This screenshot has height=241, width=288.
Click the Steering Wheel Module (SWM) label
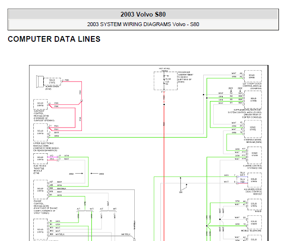(253, 141)
